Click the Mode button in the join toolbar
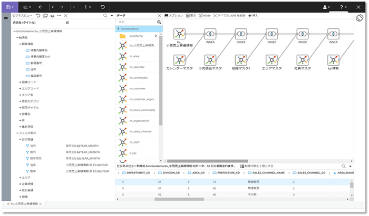 (x=205, y=15)
